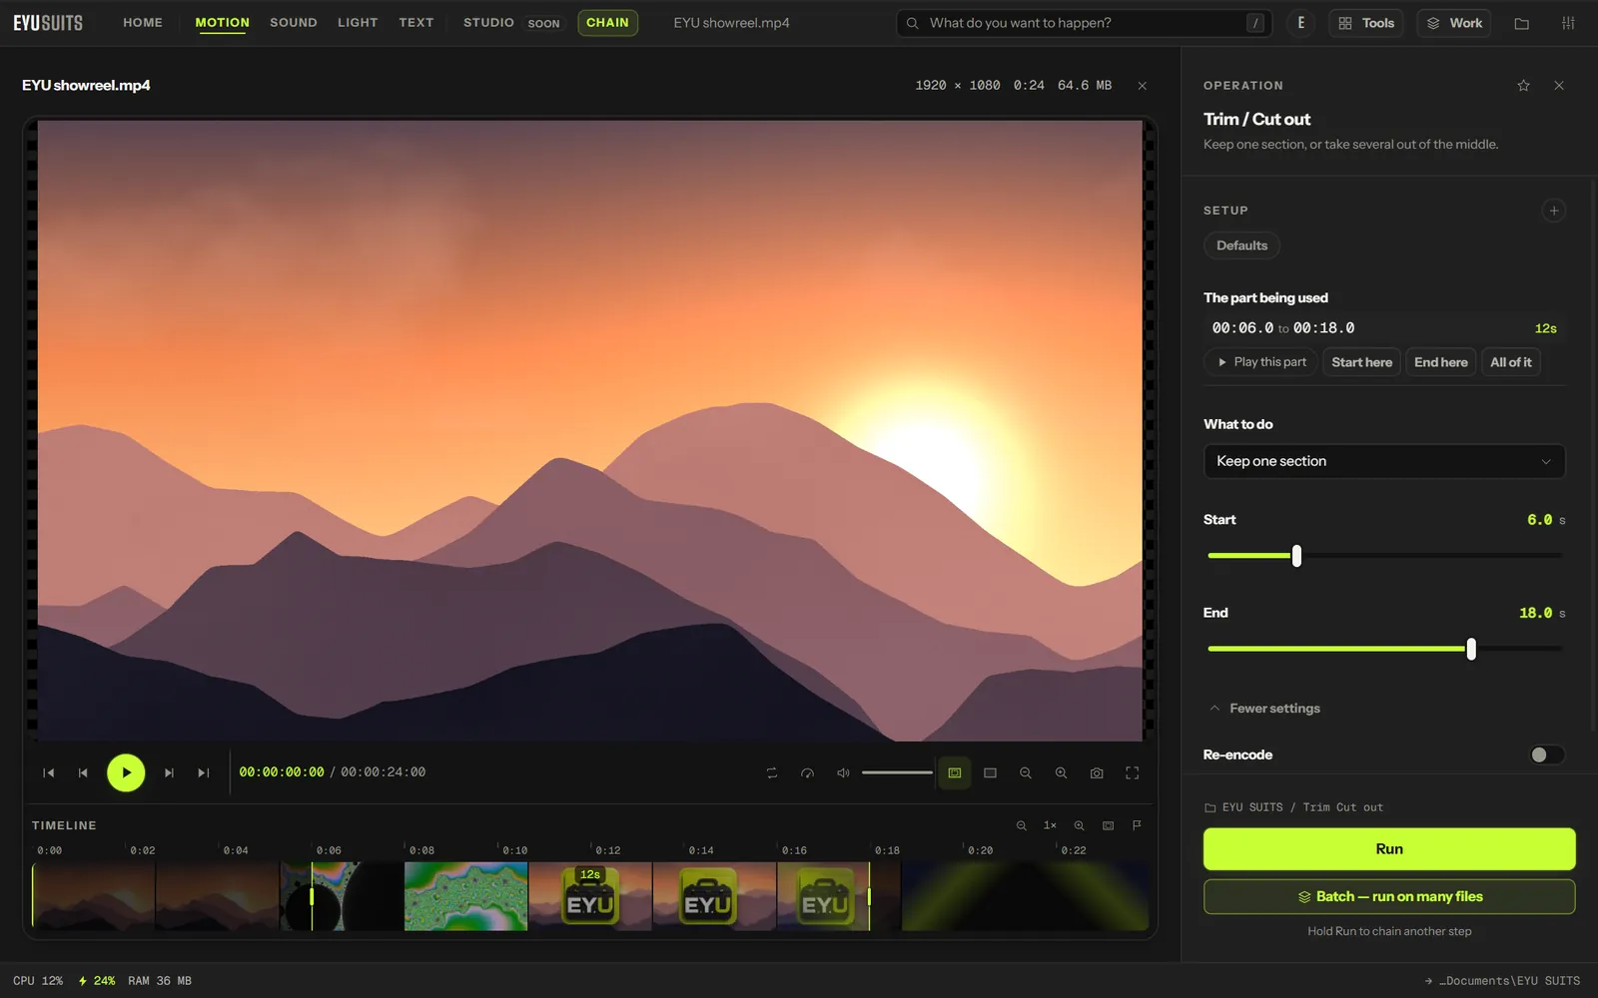
Task: Enter fullscreen preview mode
Action: coord(1132,772)
